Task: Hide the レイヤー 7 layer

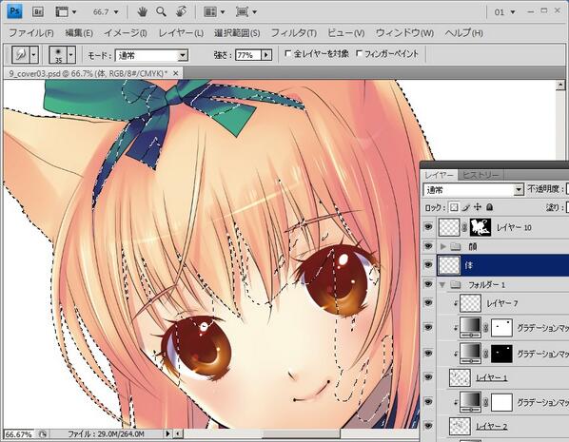Action: (x=428, y=303)
